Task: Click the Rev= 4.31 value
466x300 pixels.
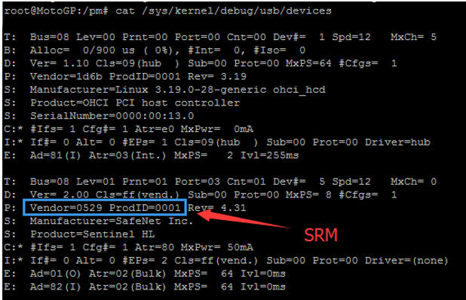Action: pyautogui.click(x=217, y=207)
